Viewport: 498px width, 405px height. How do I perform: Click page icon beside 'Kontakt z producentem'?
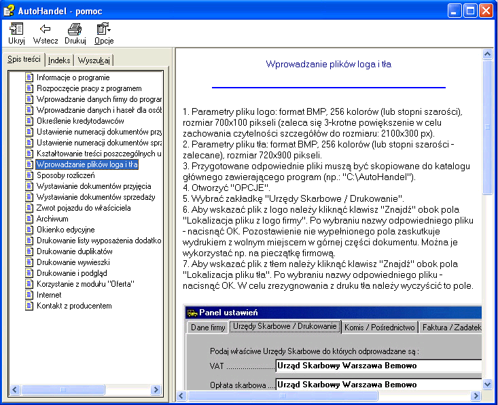pos(29,306)
